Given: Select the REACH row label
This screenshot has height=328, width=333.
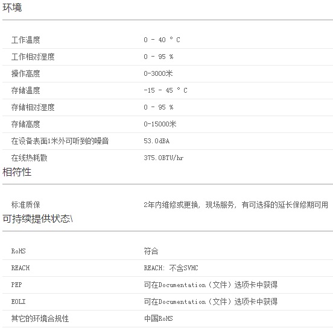Looking at the screenshot, I should tap(21, 268).
